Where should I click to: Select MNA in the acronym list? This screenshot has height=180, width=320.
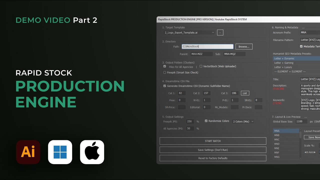(286, 131)
